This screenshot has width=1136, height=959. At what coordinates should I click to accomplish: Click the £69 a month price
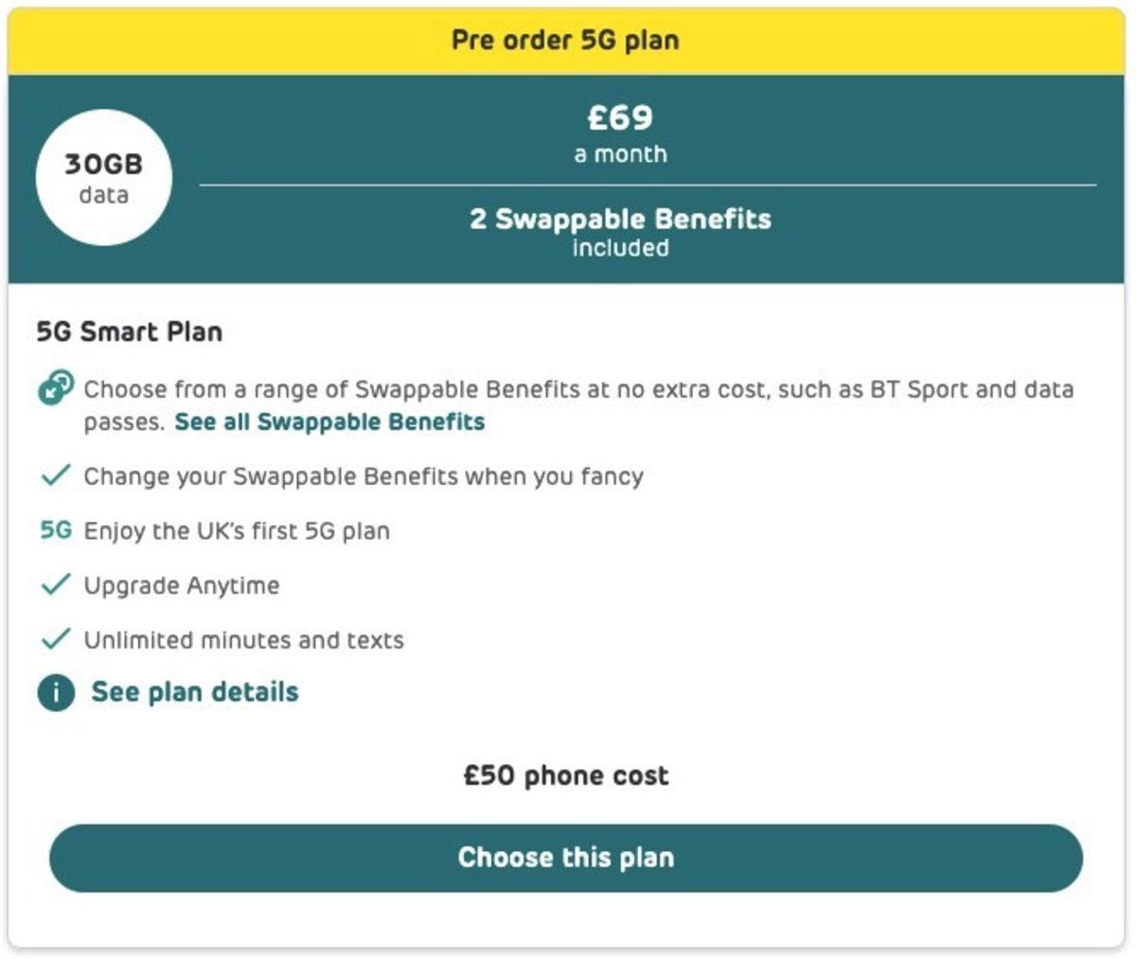click(620, 132)
